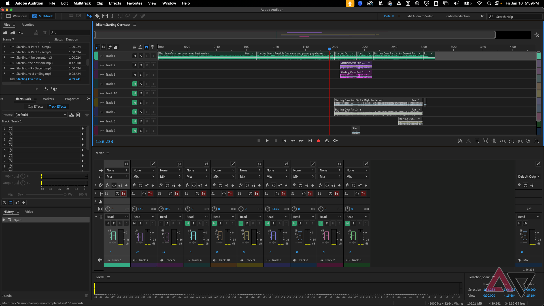544x306 pixels.
Task: Select Clip Effects button
Action: coord(35,107)
